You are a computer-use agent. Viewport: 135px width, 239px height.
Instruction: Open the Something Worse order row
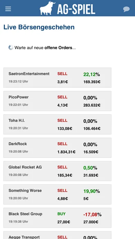[x=58, y=194]
